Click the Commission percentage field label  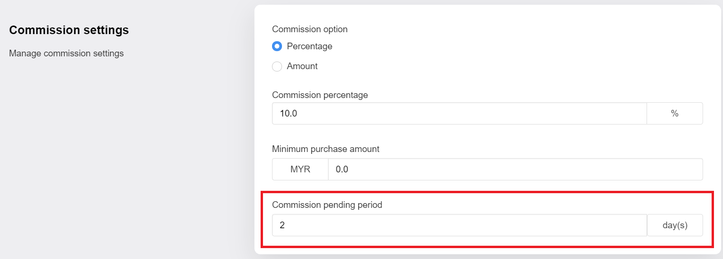pyautogui.click(x=320, y=95)
